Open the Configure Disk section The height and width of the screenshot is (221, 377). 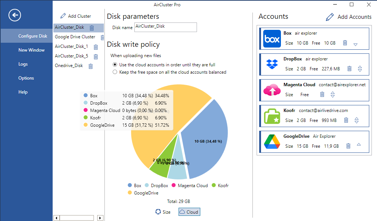(27, 36)
